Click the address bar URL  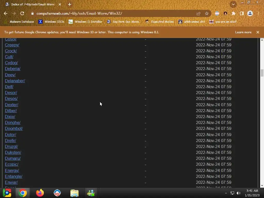[x=79, y=13]
